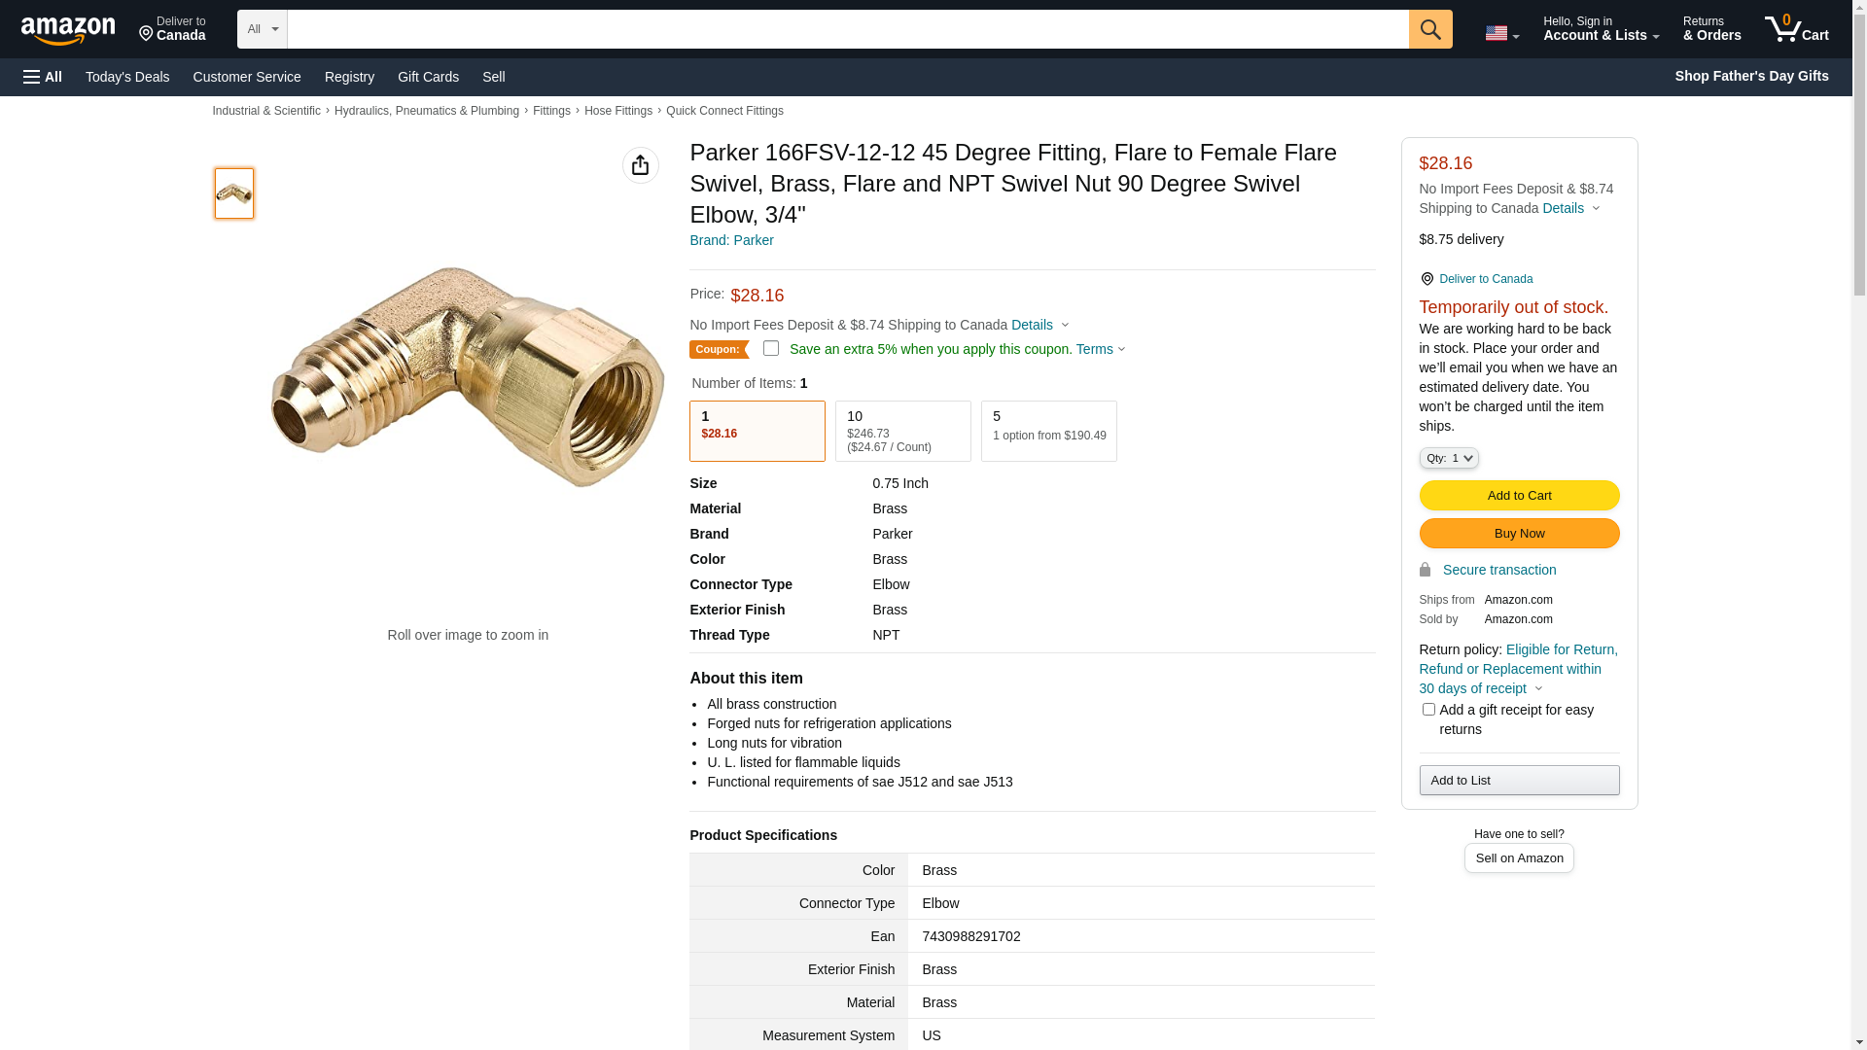The image size is (1867, 1050).
Task: Click the search magnifier button
Action: coord(1429,29)
